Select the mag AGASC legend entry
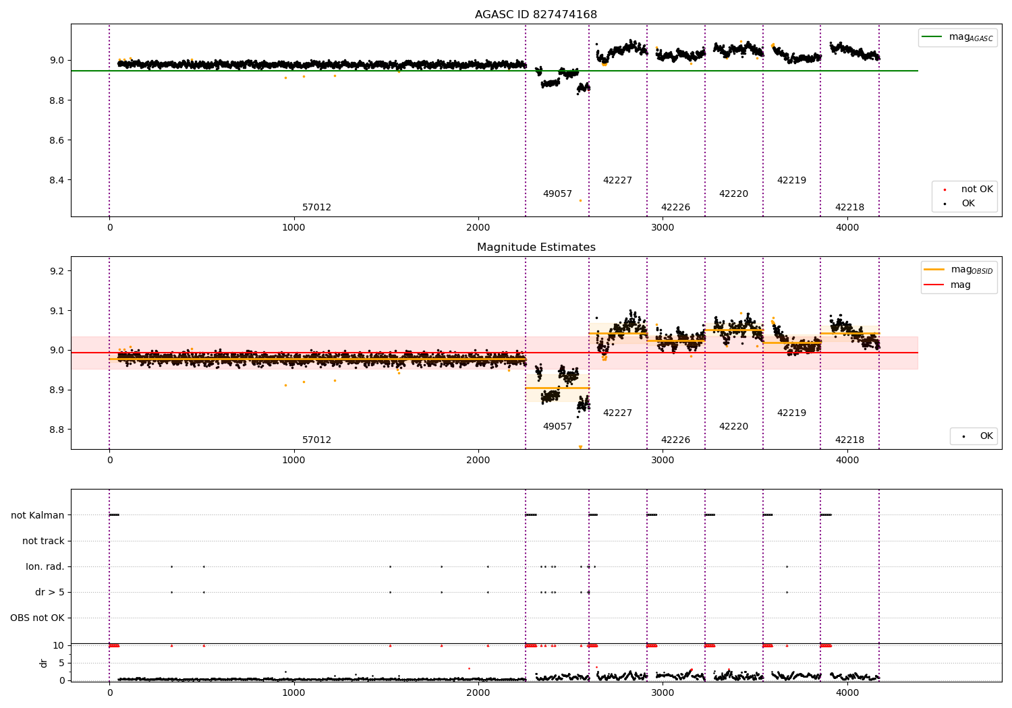 coord(958,37)
